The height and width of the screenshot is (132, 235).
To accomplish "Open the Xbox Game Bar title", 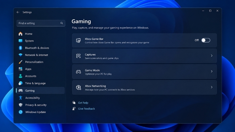I will (94, 39).
